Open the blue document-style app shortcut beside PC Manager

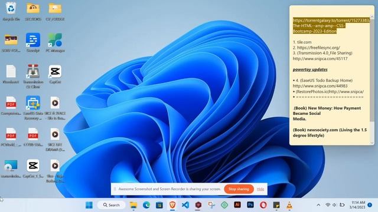pos(33,42)
